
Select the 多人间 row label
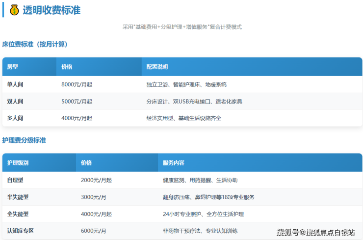(x=15, y=118)
